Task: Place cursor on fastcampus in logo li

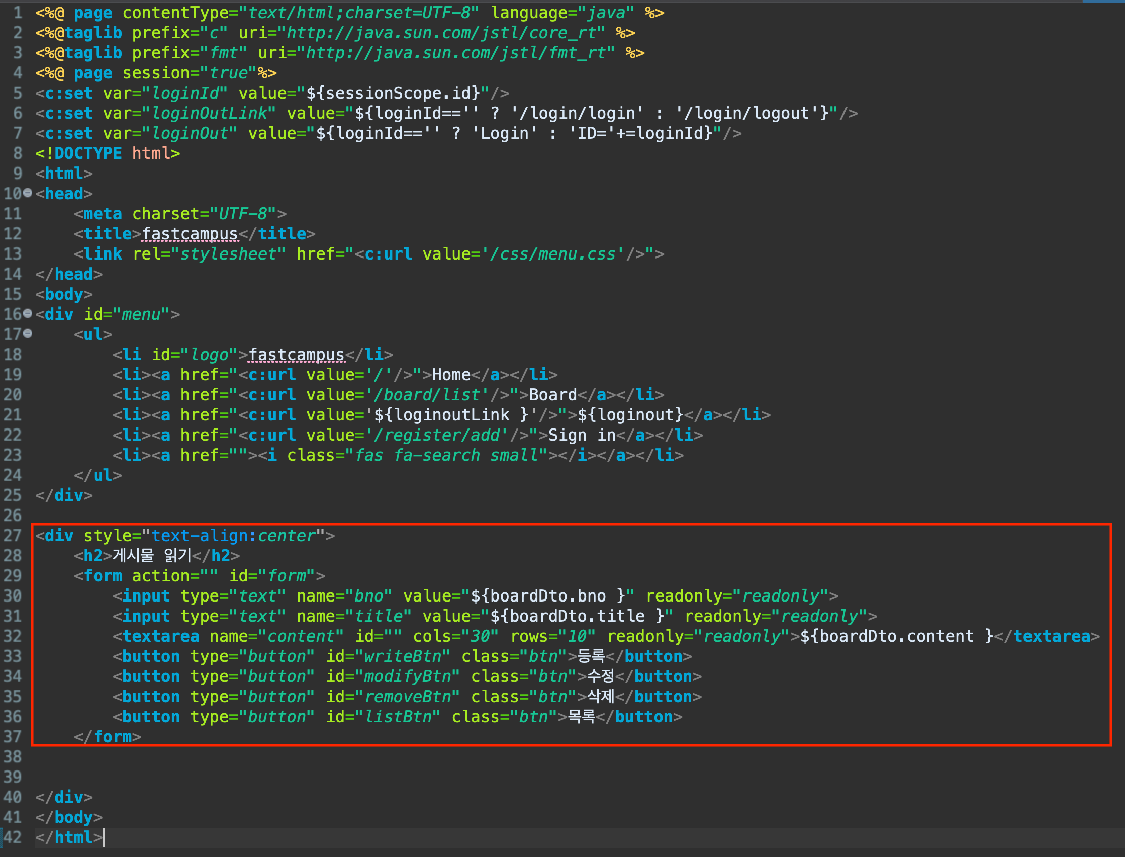Action: [296, 355]
